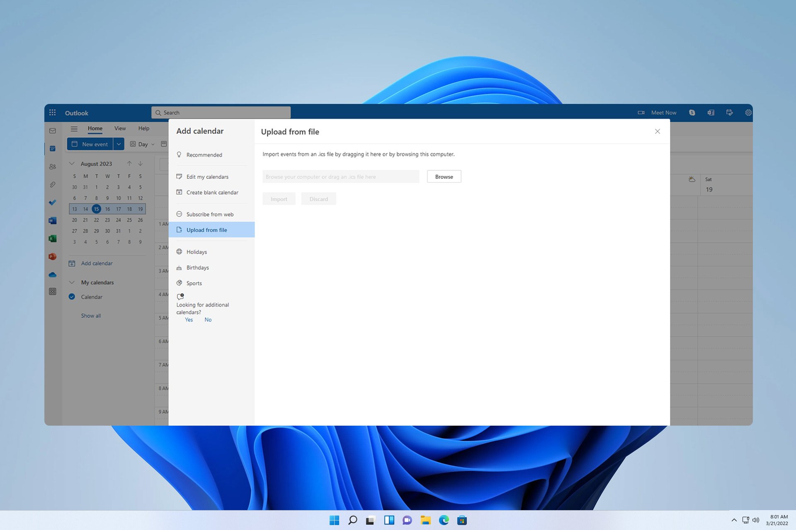Click the New event button
This screenshot has height=530, width=796.
click(x=90, y=144)
